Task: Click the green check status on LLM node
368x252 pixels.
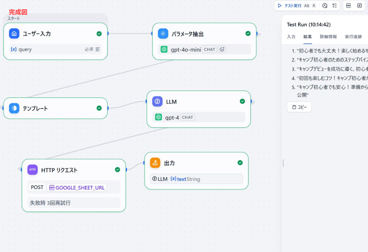Action: pyautogui.click(x=242, y=102)
